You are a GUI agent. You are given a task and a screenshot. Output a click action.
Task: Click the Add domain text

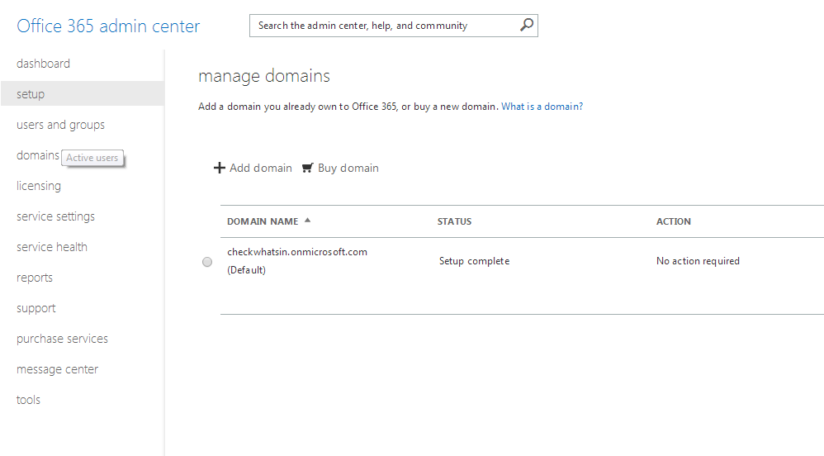(261, 168)
